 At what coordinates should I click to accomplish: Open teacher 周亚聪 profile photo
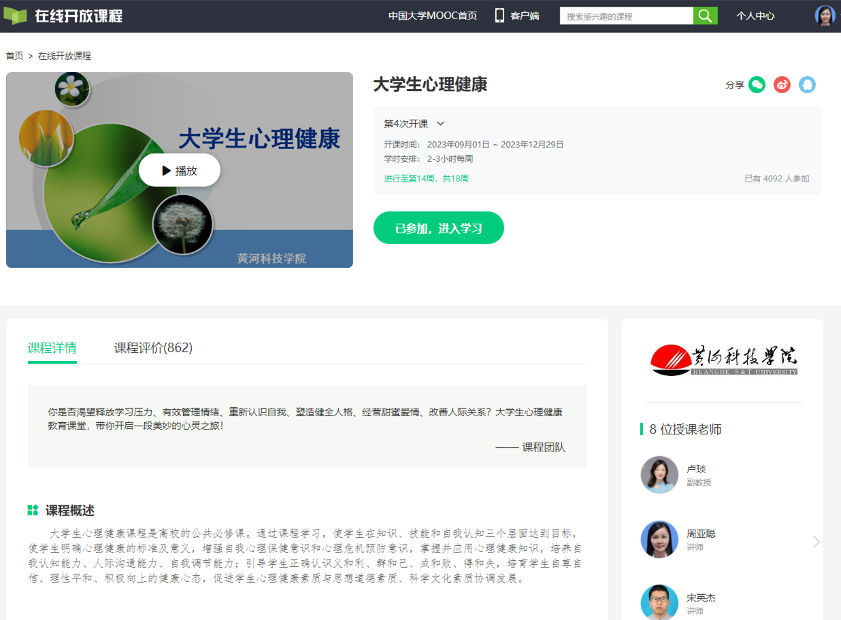tap(659, 540)
